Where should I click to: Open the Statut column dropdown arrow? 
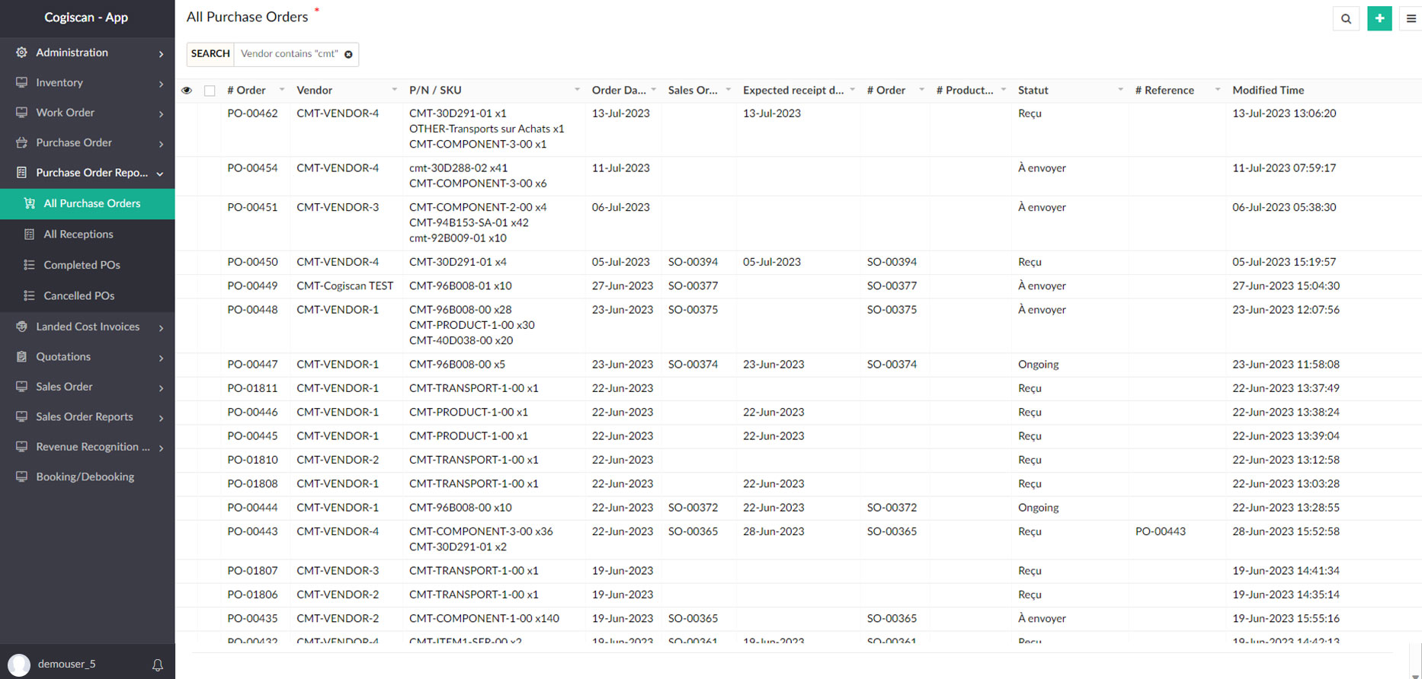click(x=1120, y=90)
